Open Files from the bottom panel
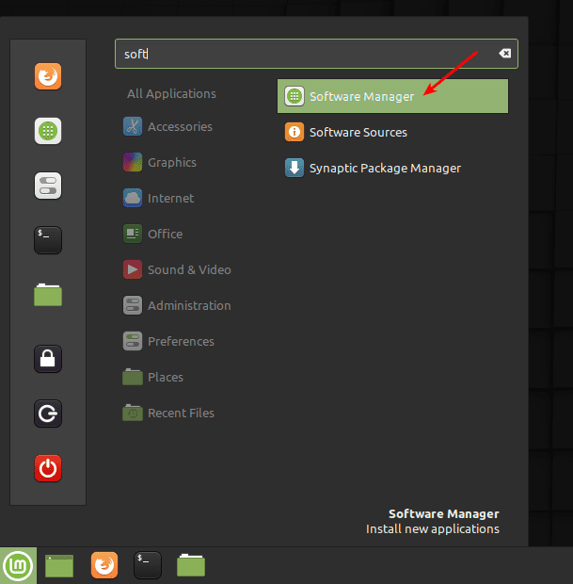Viewport: 573px width, 584px height. click(191, 565)
